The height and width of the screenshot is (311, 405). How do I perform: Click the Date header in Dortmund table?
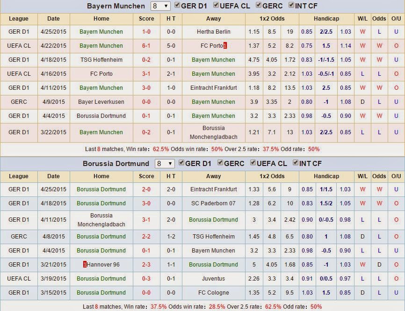point(53,176)
